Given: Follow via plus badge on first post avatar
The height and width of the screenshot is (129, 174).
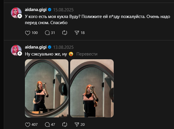Looking at the screenshot, I should pos(20,16).
